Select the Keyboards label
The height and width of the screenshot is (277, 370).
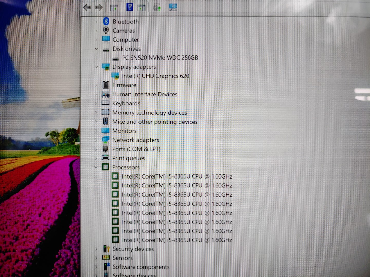click(126, 103)
